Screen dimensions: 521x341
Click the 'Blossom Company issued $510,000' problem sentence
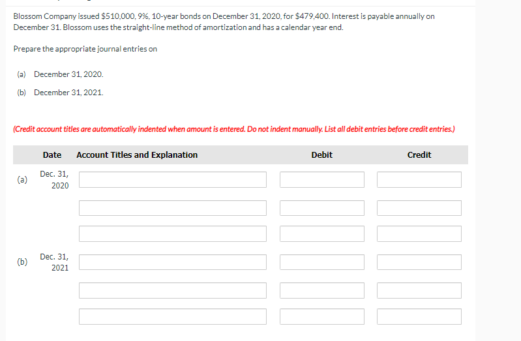click(224, 22)
